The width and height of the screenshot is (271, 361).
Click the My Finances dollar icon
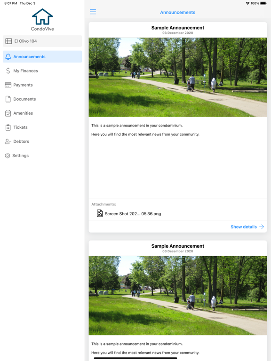click(8, 71)
